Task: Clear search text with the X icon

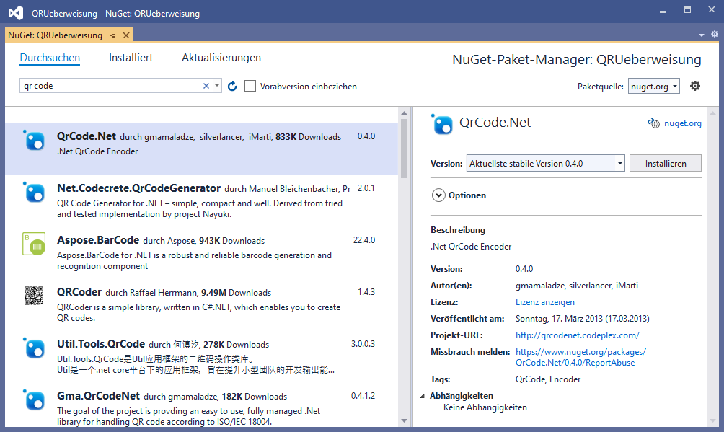Action: click(206, 86)
